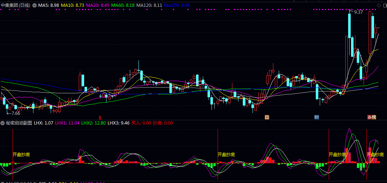Click the red $ dividend marker

tap(100, 117)
